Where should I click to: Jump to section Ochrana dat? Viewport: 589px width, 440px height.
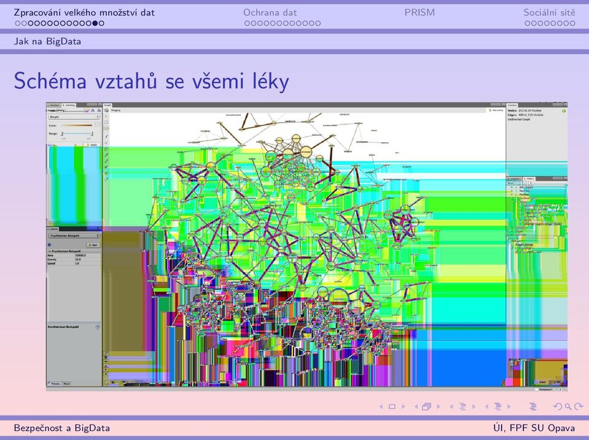point(270,12)
